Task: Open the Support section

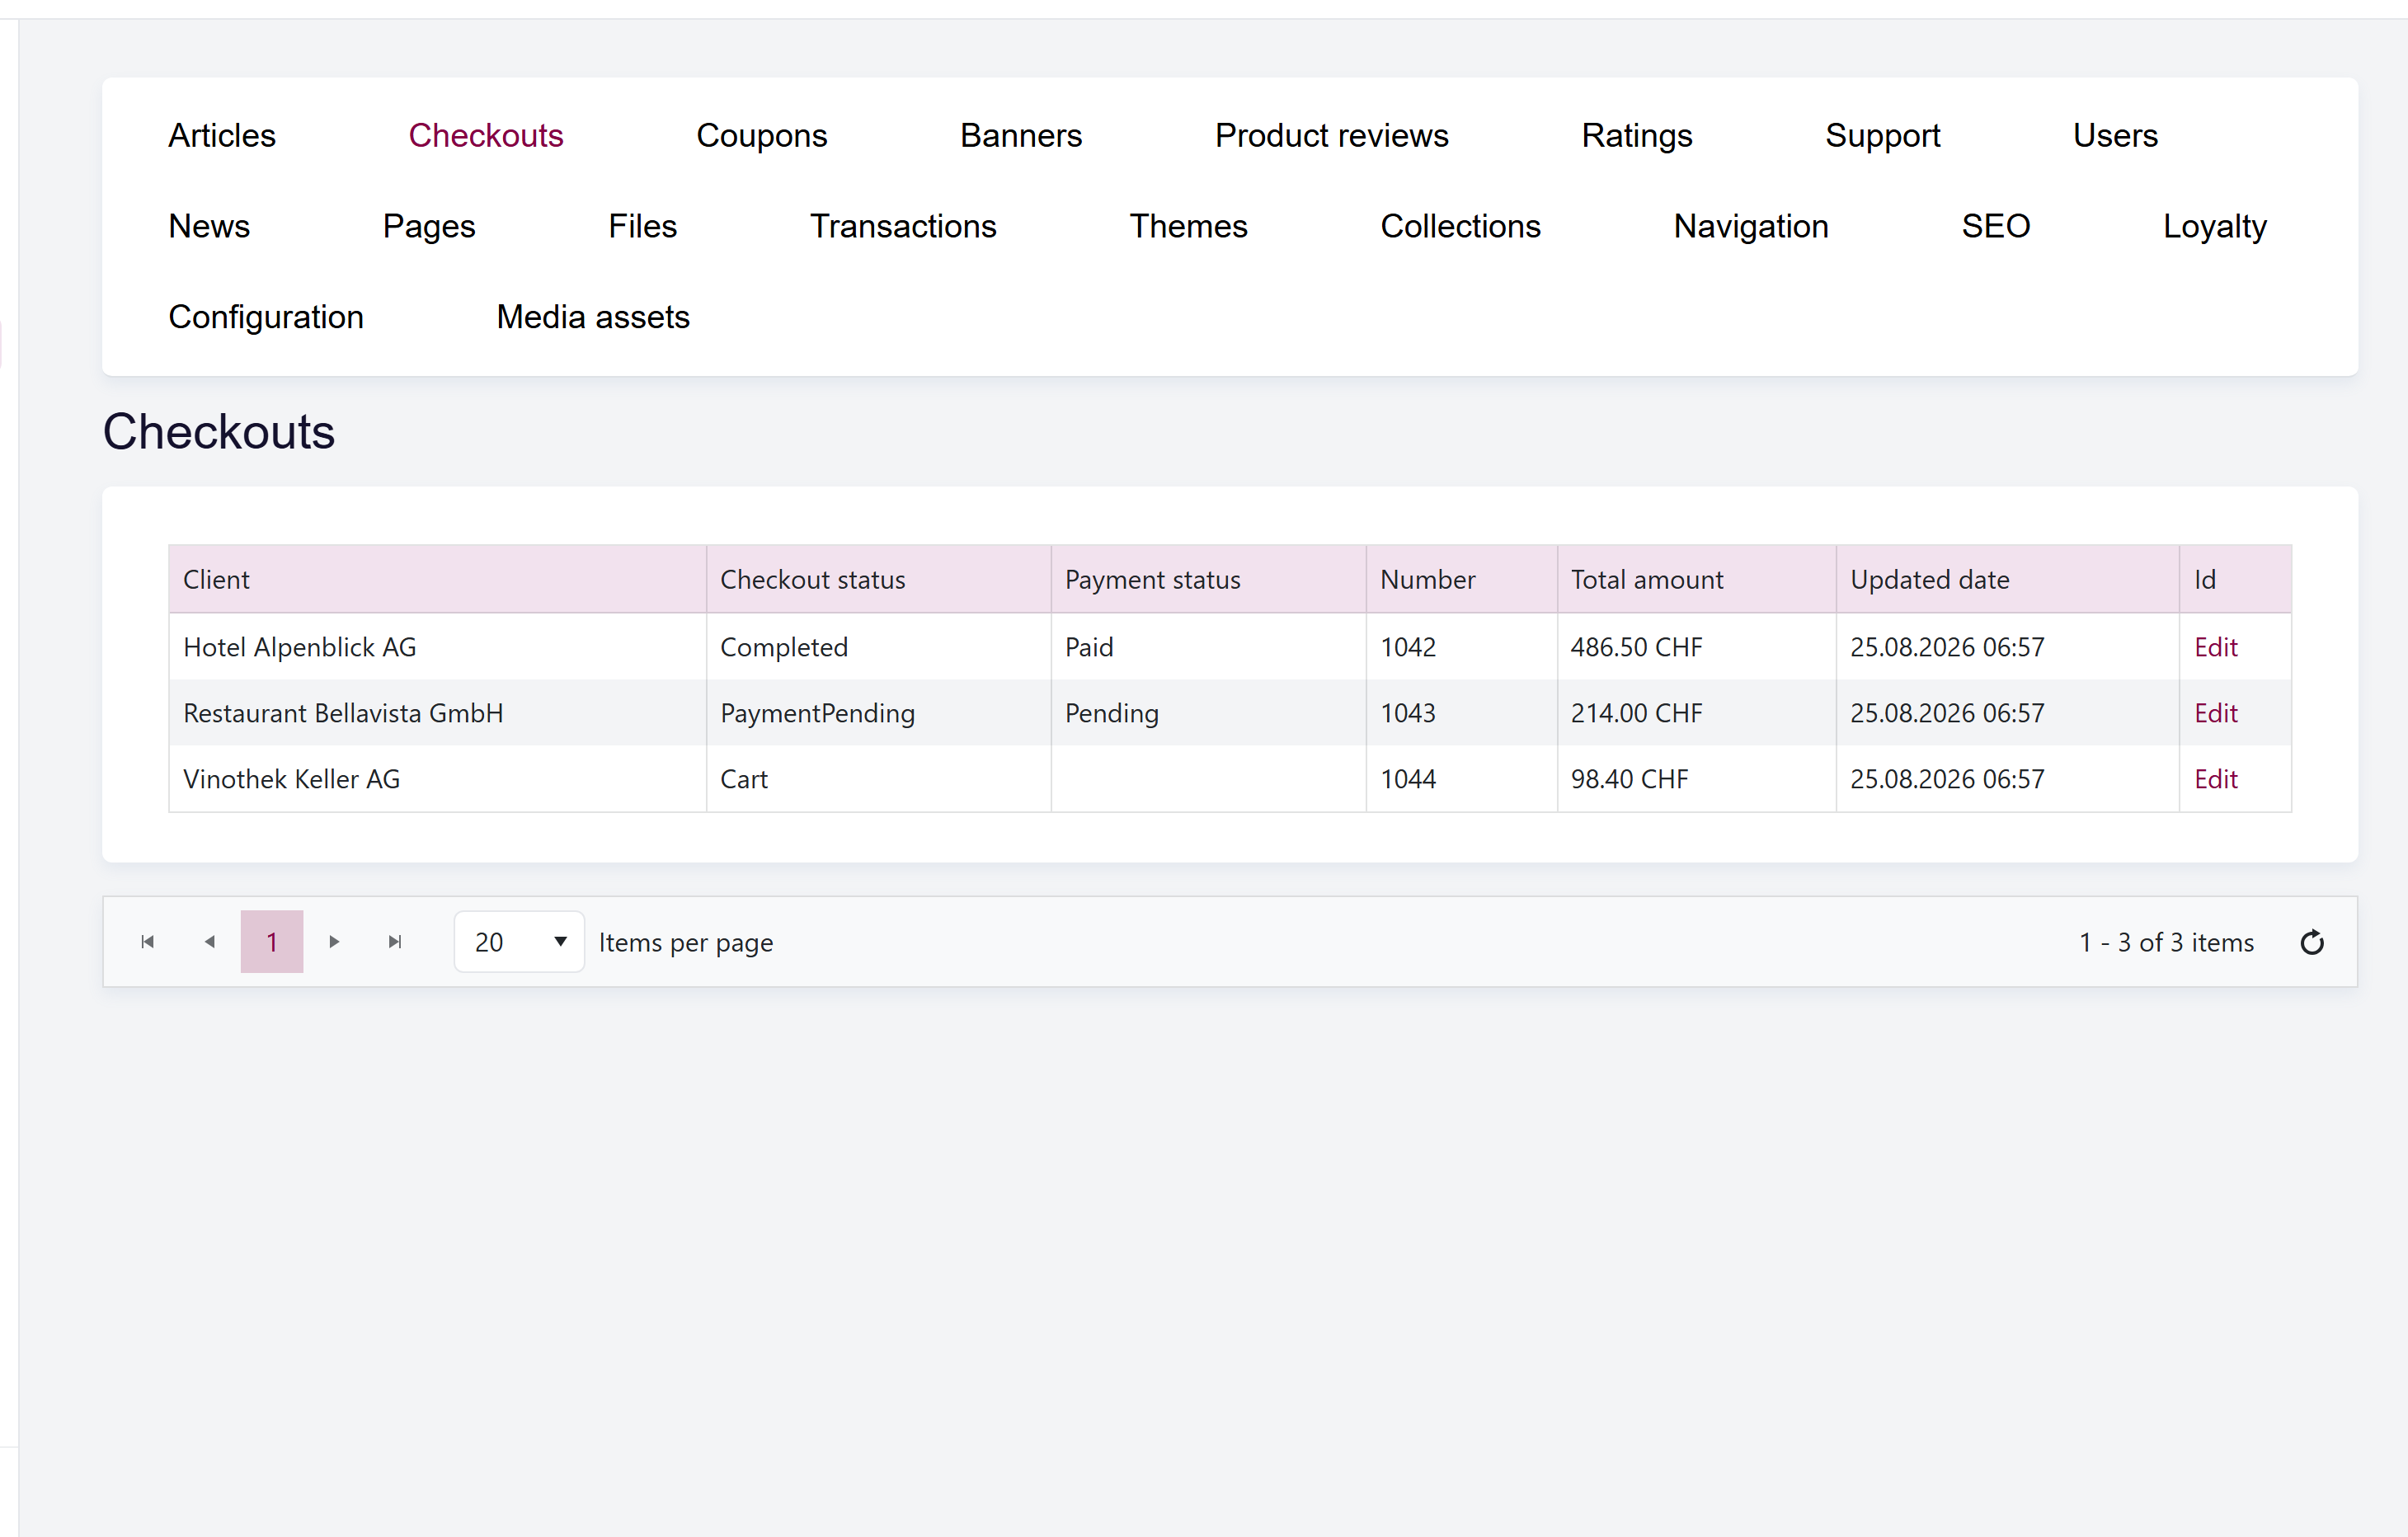Action: tap(1883, 135)
